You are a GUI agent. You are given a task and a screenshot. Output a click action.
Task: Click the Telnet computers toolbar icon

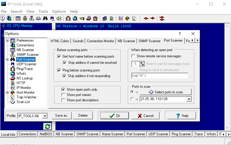point(105,18)
